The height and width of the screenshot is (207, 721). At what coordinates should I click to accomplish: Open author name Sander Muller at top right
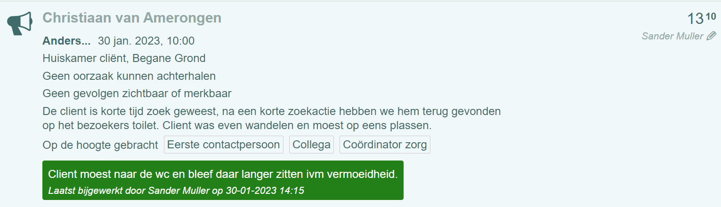pyautogui.click(x=672, y=36)
